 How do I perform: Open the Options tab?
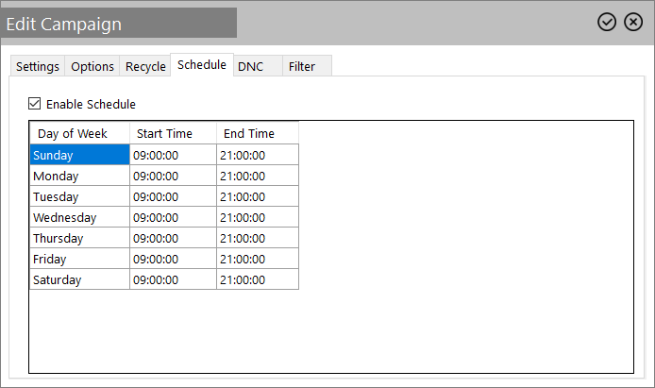[x=92, y=66]
